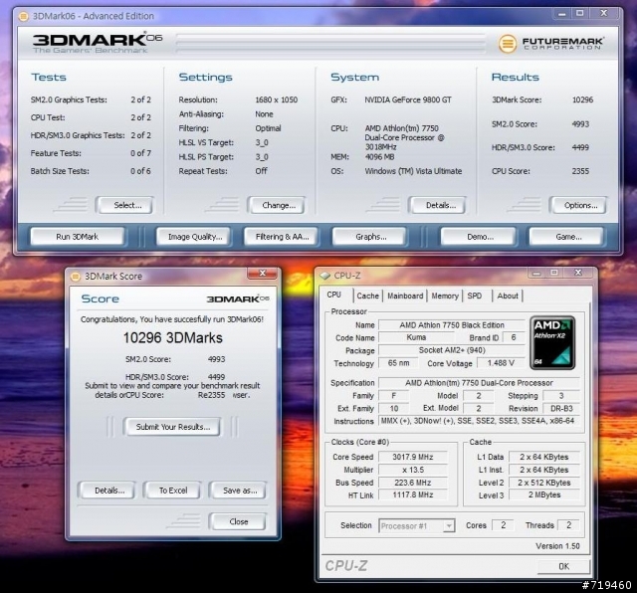The image size is (637, 593).
Task: Click 3DMark Score 10296 in Results
Action: pyautogui.click(x=542, y=99)
